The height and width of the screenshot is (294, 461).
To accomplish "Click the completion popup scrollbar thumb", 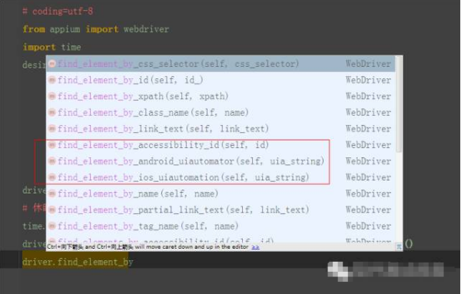I will click(399, 104).
